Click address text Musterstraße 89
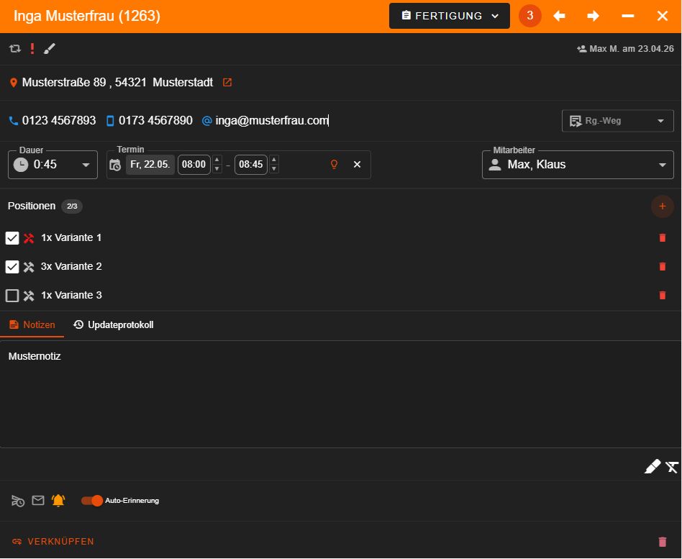The image size is (682, 559). click(64, 82)
